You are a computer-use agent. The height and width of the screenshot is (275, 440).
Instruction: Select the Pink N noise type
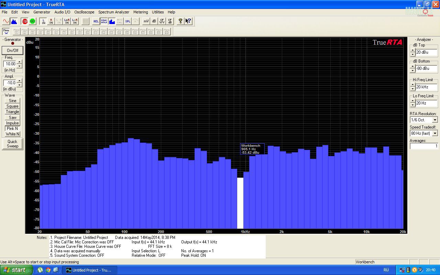[12, 128]
